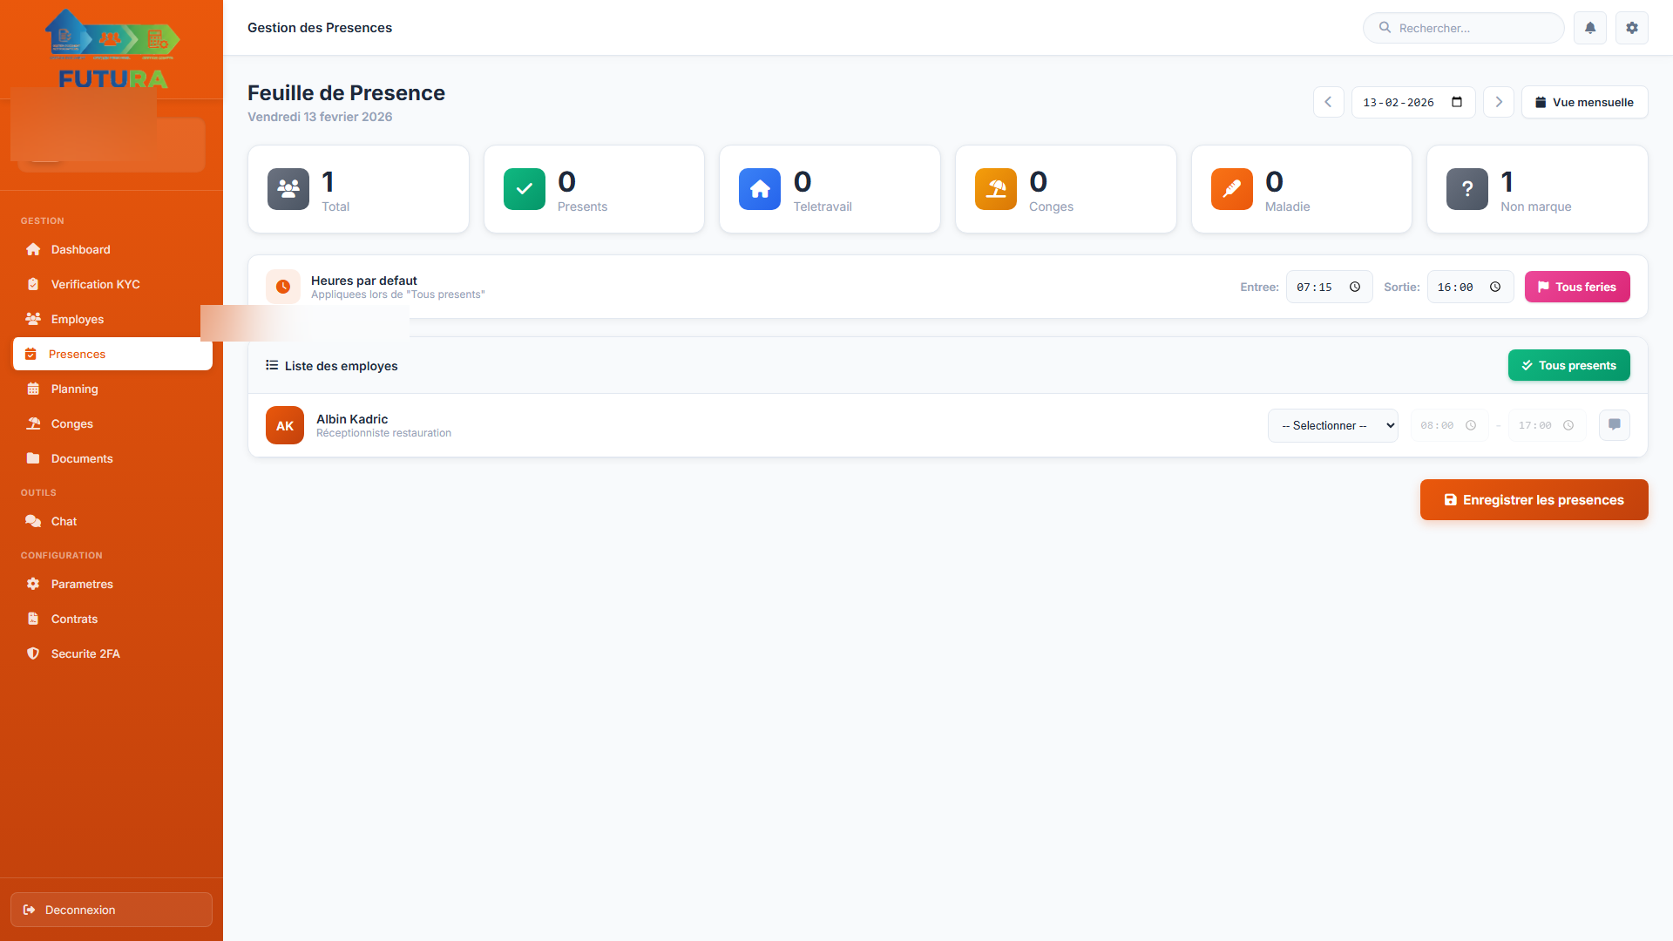Viewport: 1673px width, 941px height.
Task: Click the Non marque question mark icon
Action: 1466,189
